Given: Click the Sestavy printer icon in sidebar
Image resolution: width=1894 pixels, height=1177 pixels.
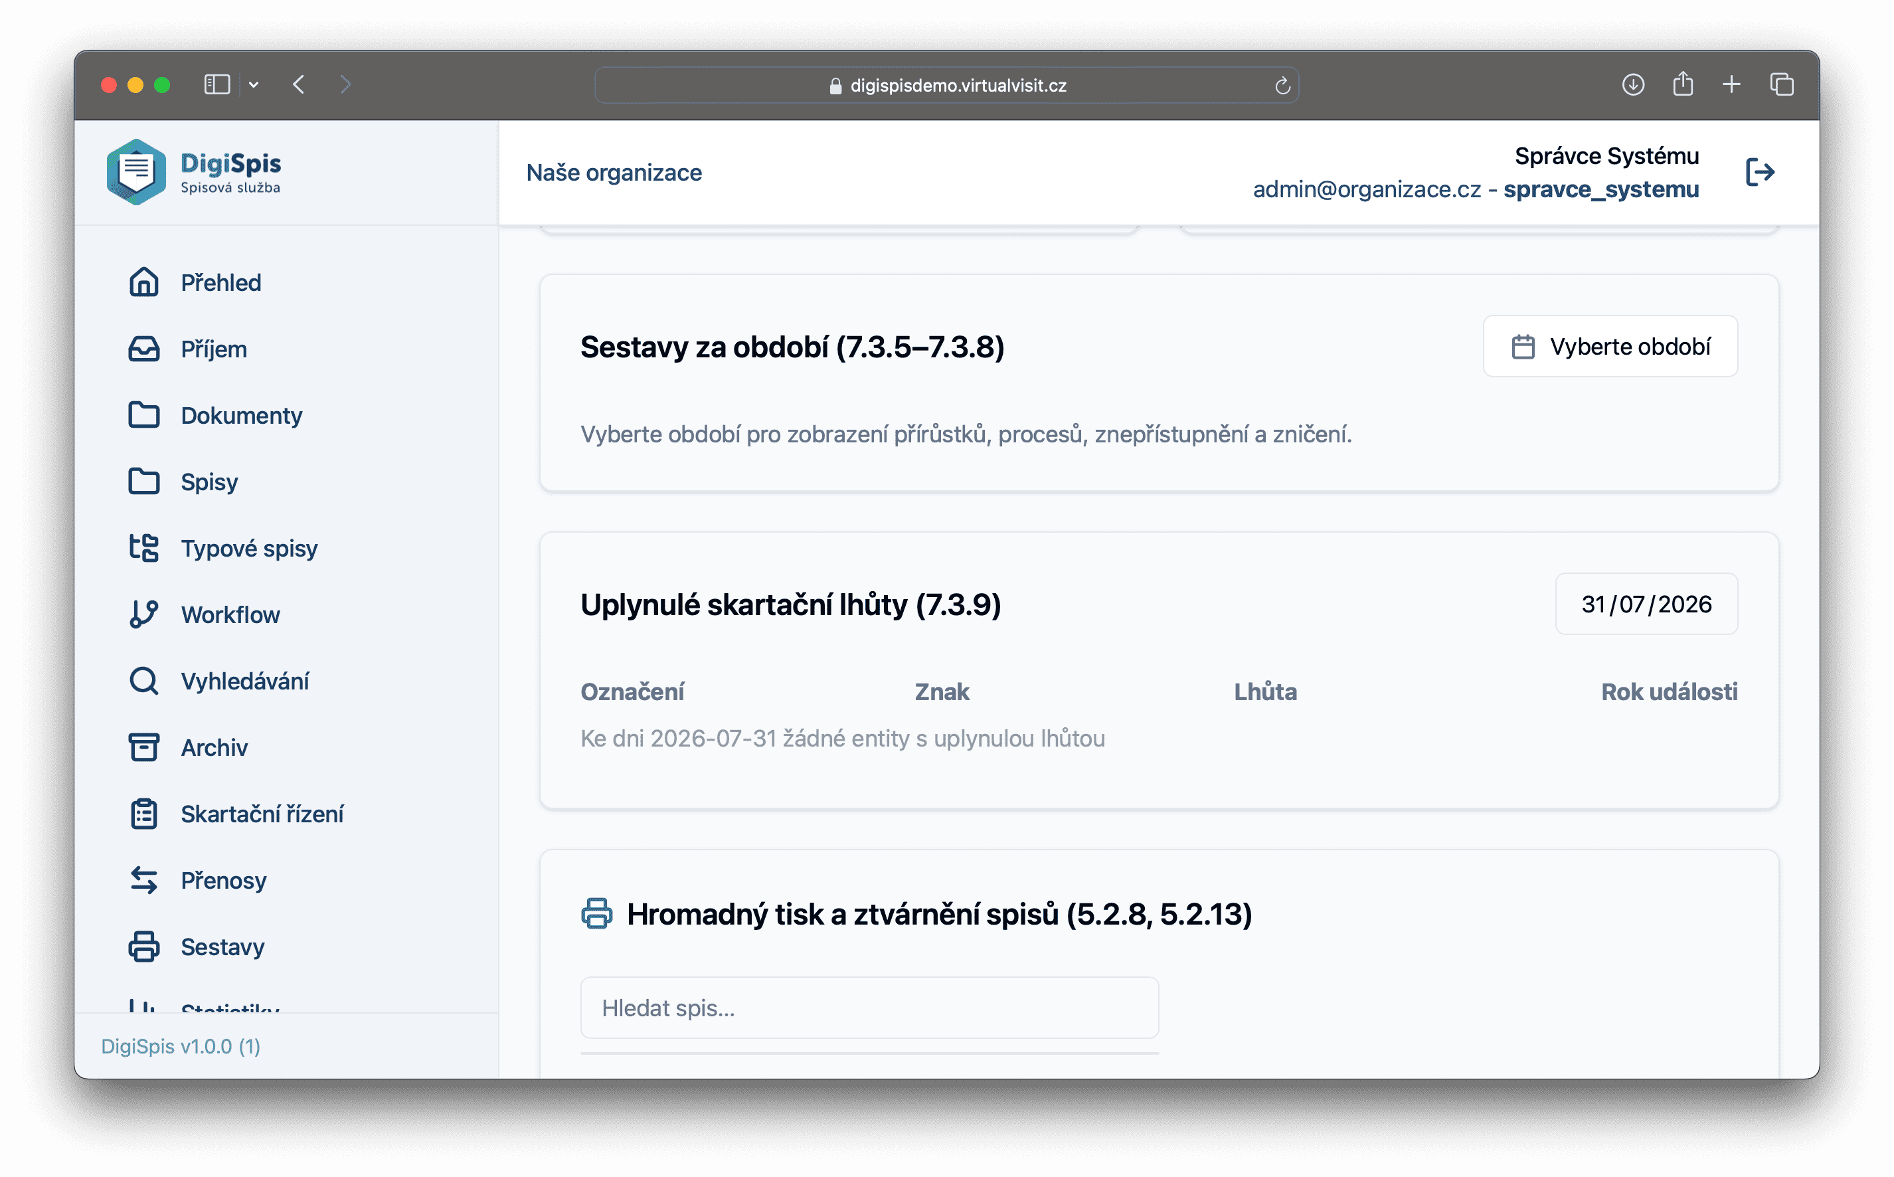Looking at the screenshot, I should pos(144,947).
